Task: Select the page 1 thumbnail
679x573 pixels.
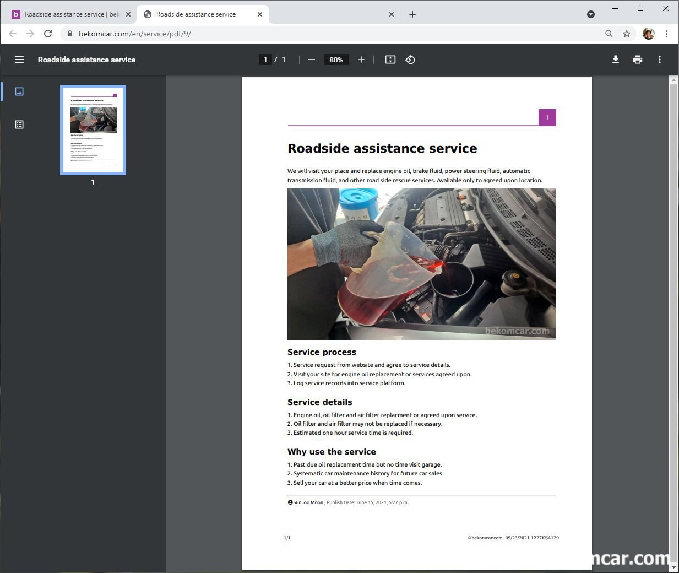Action: [93, 130]
